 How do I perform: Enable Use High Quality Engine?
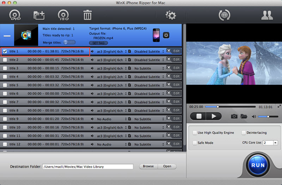[x=195, y=133]
